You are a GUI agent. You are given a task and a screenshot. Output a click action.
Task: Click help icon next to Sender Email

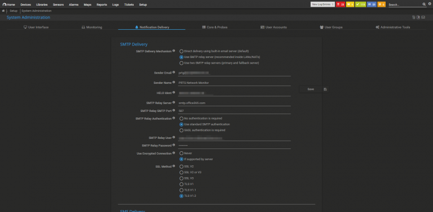(174, 73)
